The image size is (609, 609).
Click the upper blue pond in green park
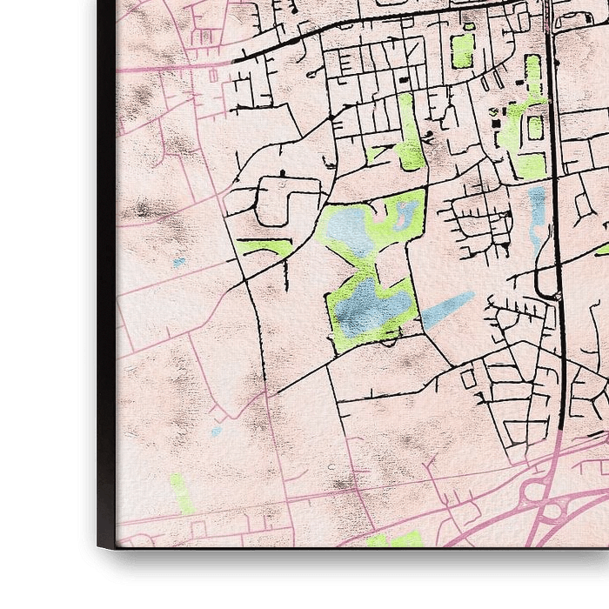click(352, 228)
